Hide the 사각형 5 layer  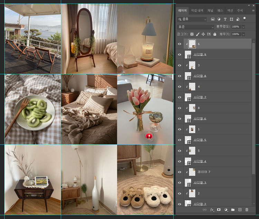coord(180,140)
